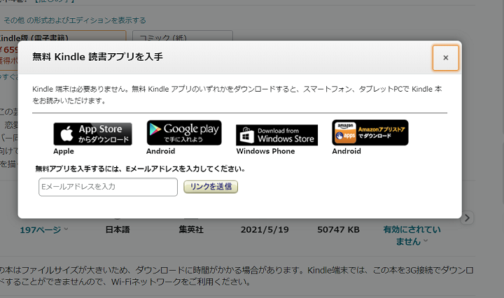Expand the 197ページ dropdown
The image size is (504, 298).
[44, 230]
